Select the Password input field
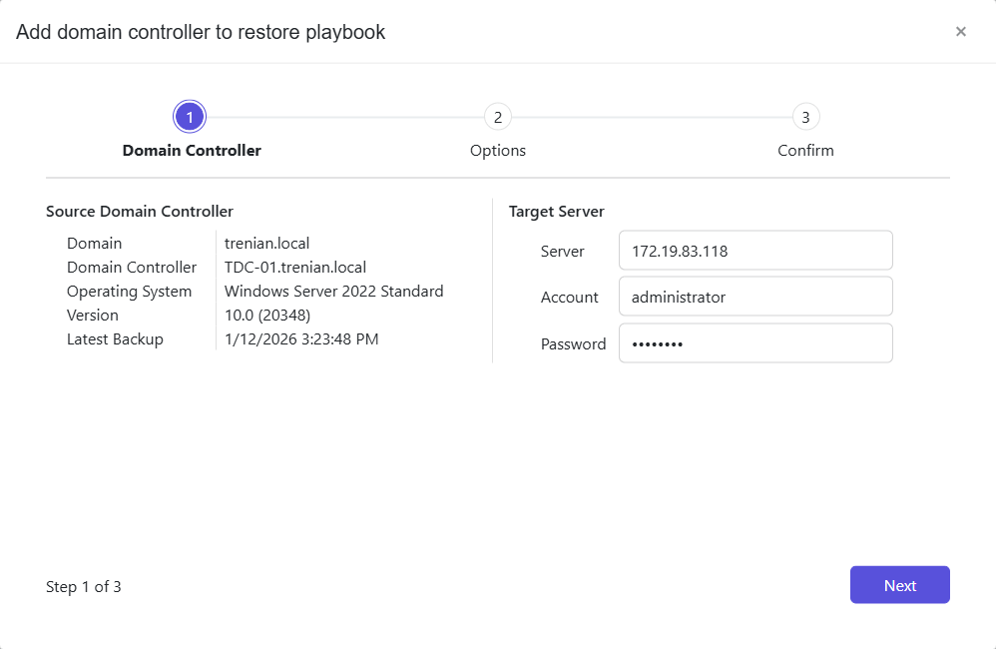The width and height of the screenshot is (996, 649). point(755,342)
